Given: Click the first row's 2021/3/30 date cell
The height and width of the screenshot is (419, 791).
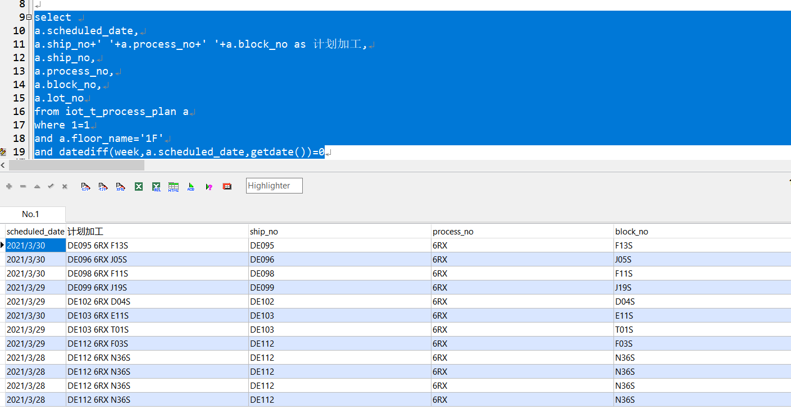Looking at the screenshot, I should (x=35, y=245).
